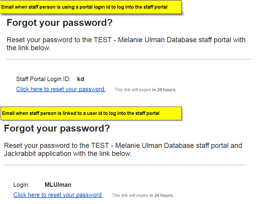
Task: Click paragraph ending "staff portal with the link below"
Action: pyautogui.click(x=126, y=44)
